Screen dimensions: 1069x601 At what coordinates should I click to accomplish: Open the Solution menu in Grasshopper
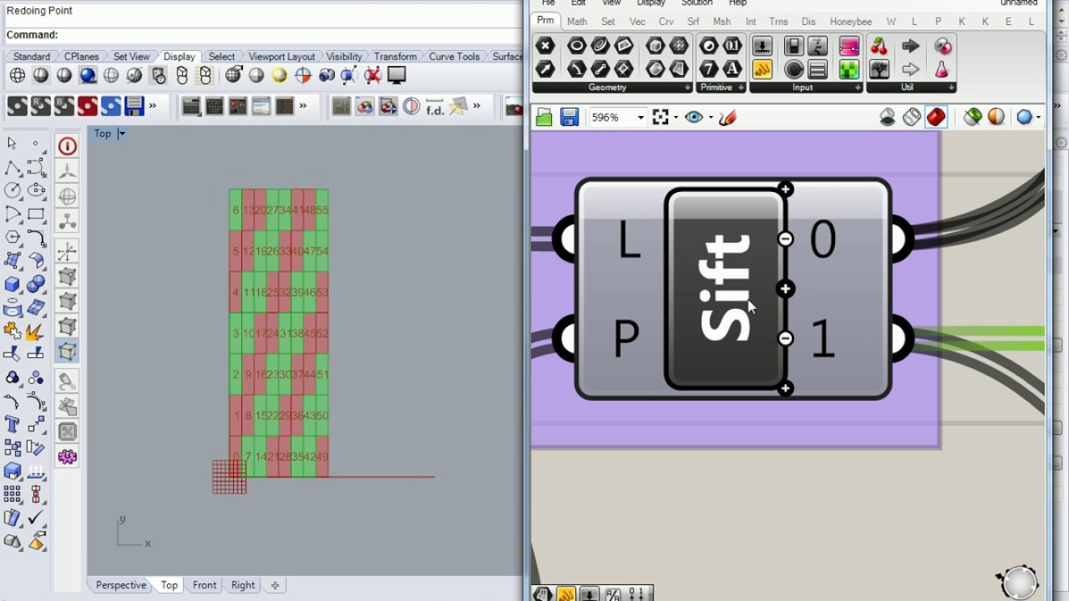click(697, 3)
